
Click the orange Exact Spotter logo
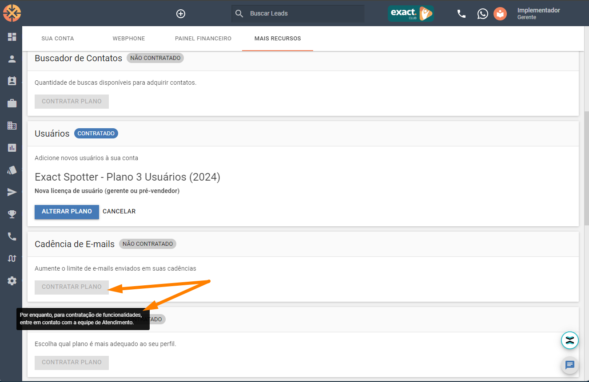pos(12,13)
